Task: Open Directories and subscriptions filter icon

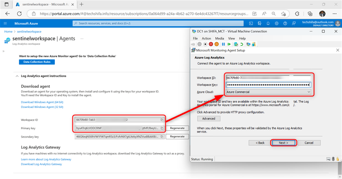Action: (260, 23)
